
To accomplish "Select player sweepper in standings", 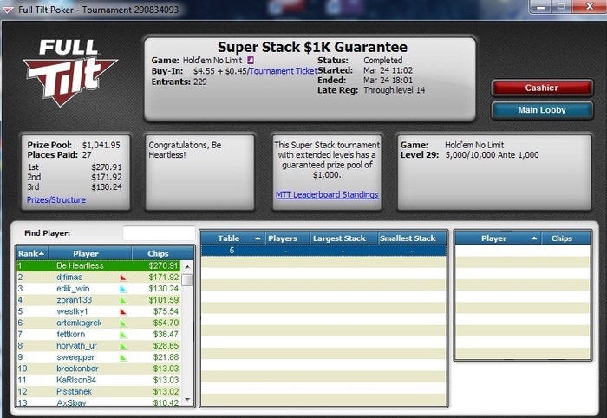I will coord(99,357).
